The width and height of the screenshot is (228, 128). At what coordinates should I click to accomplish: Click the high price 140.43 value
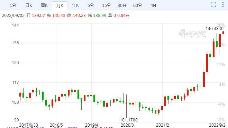pyautogui.click(x=59, y=16)
